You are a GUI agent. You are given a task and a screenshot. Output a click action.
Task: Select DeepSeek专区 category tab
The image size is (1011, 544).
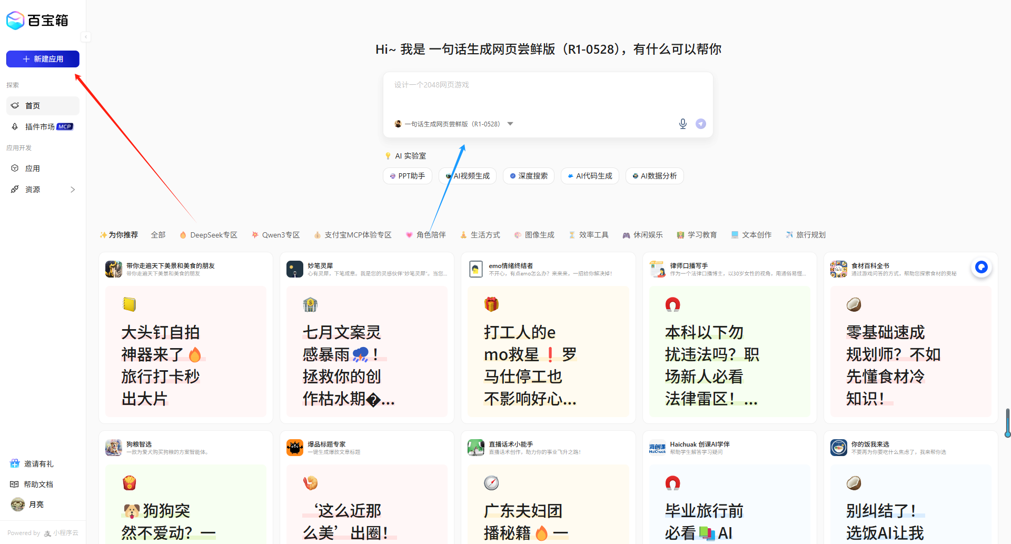pos(209,235)
